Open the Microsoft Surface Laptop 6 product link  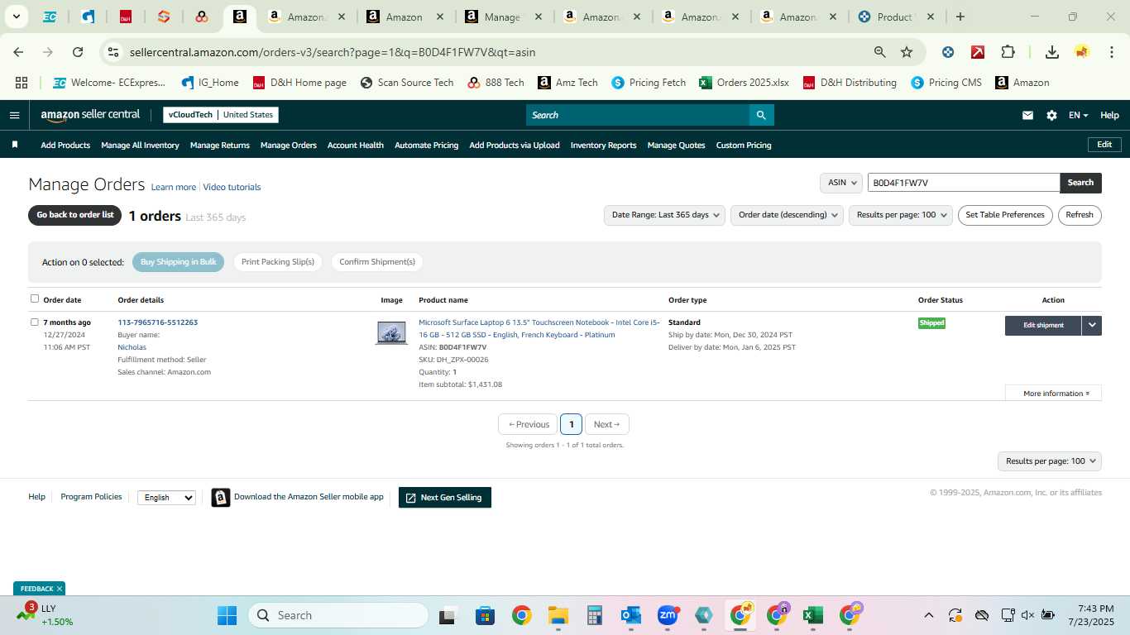pos(539,328)
